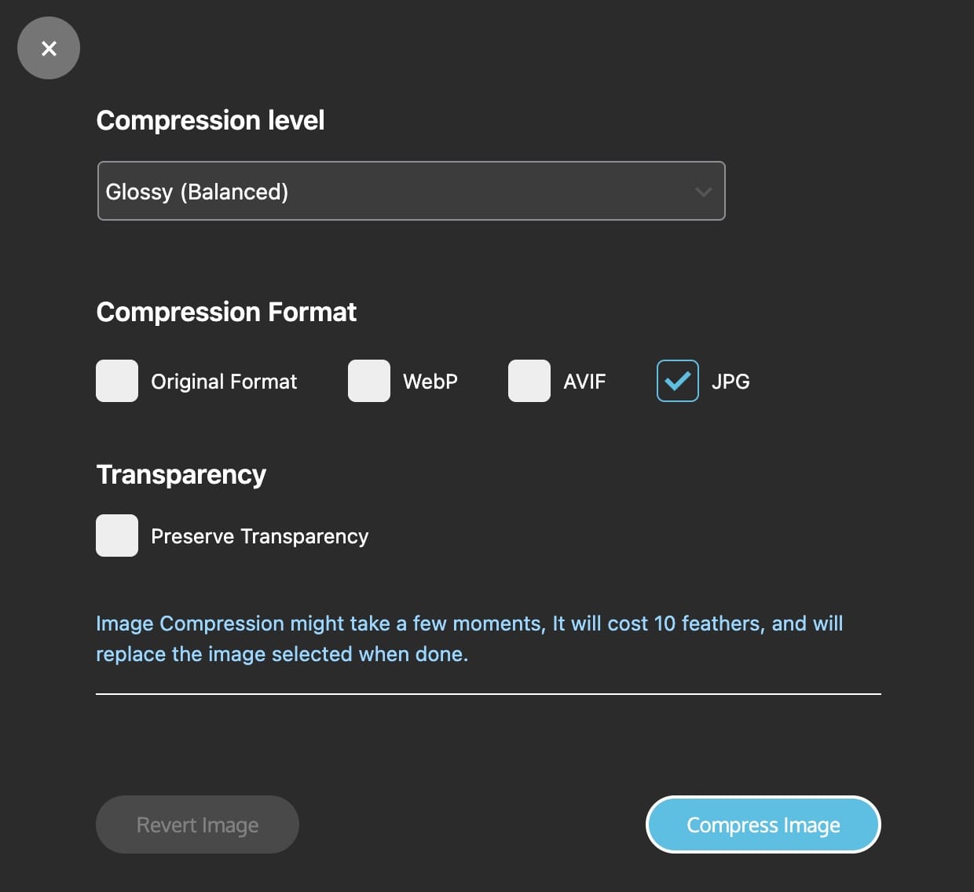Close the compression settings dialog
Image resolution: width=974 pixels, height=892 pixels.
coord(49,48)
